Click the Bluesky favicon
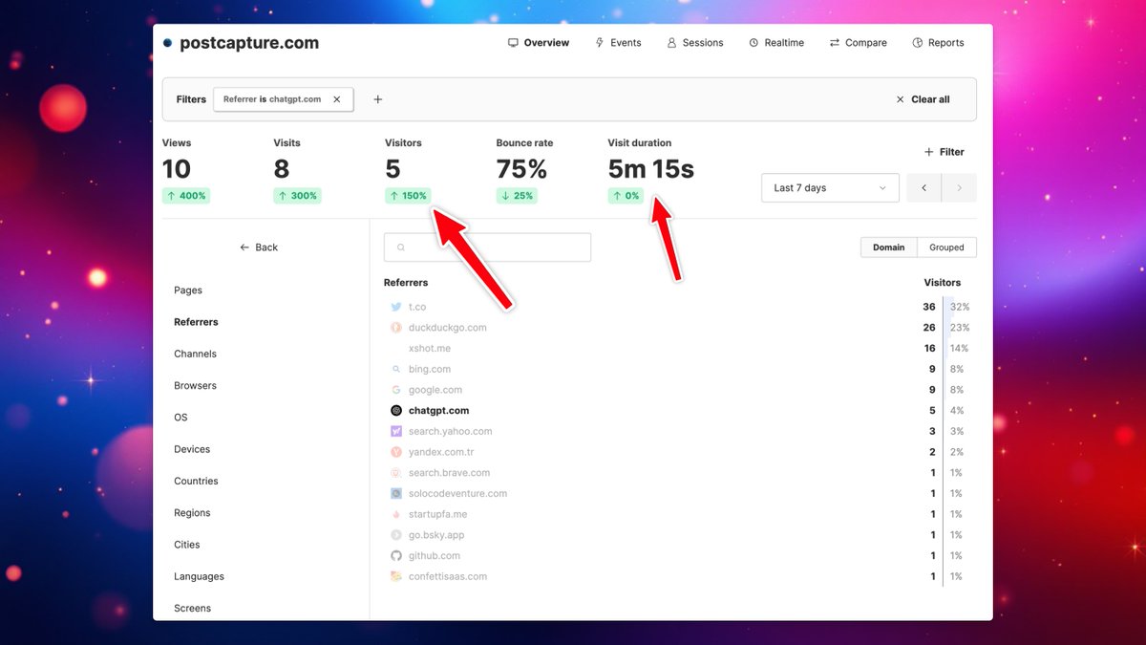Viewport: 1146px width, 645px height. (x=396, y=535)
